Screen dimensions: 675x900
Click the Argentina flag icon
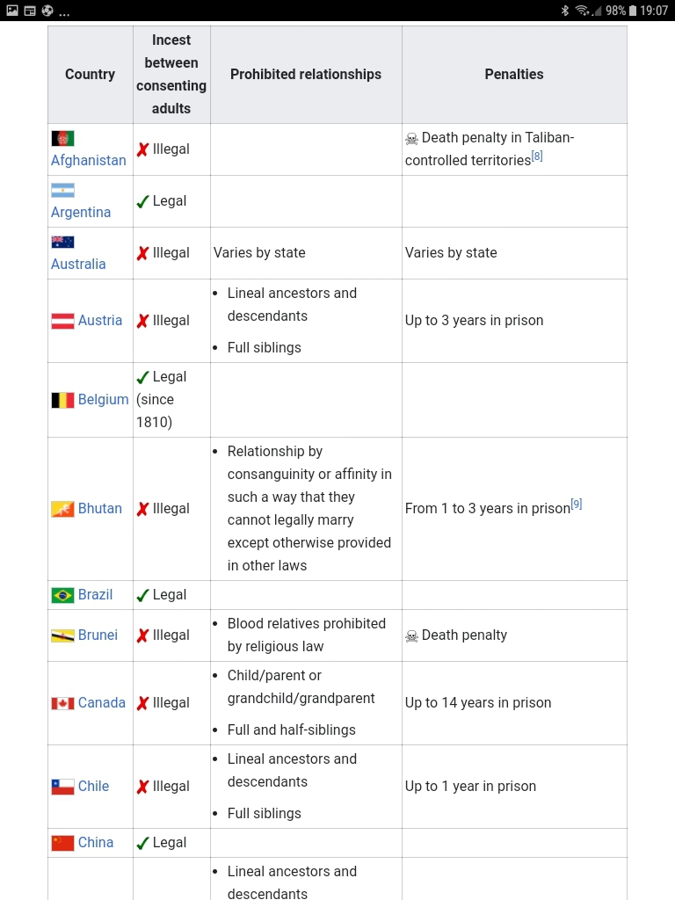62,191
